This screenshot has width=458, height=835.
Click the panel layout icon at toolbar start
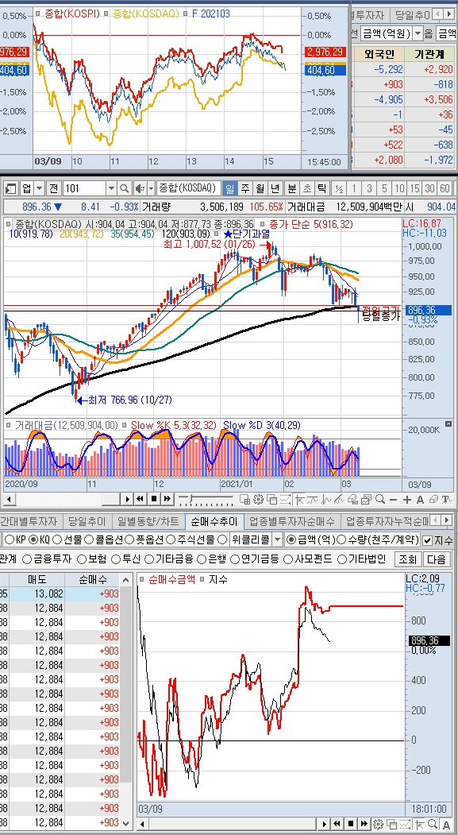[10, 188]
